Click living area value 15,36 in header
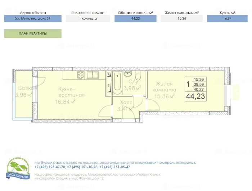 tap(182, 18)
